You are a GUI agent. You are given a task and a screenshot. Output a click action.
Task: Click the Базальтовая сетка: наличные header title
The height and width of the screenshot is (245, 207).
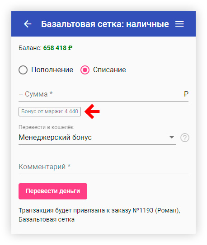(105, 24)
